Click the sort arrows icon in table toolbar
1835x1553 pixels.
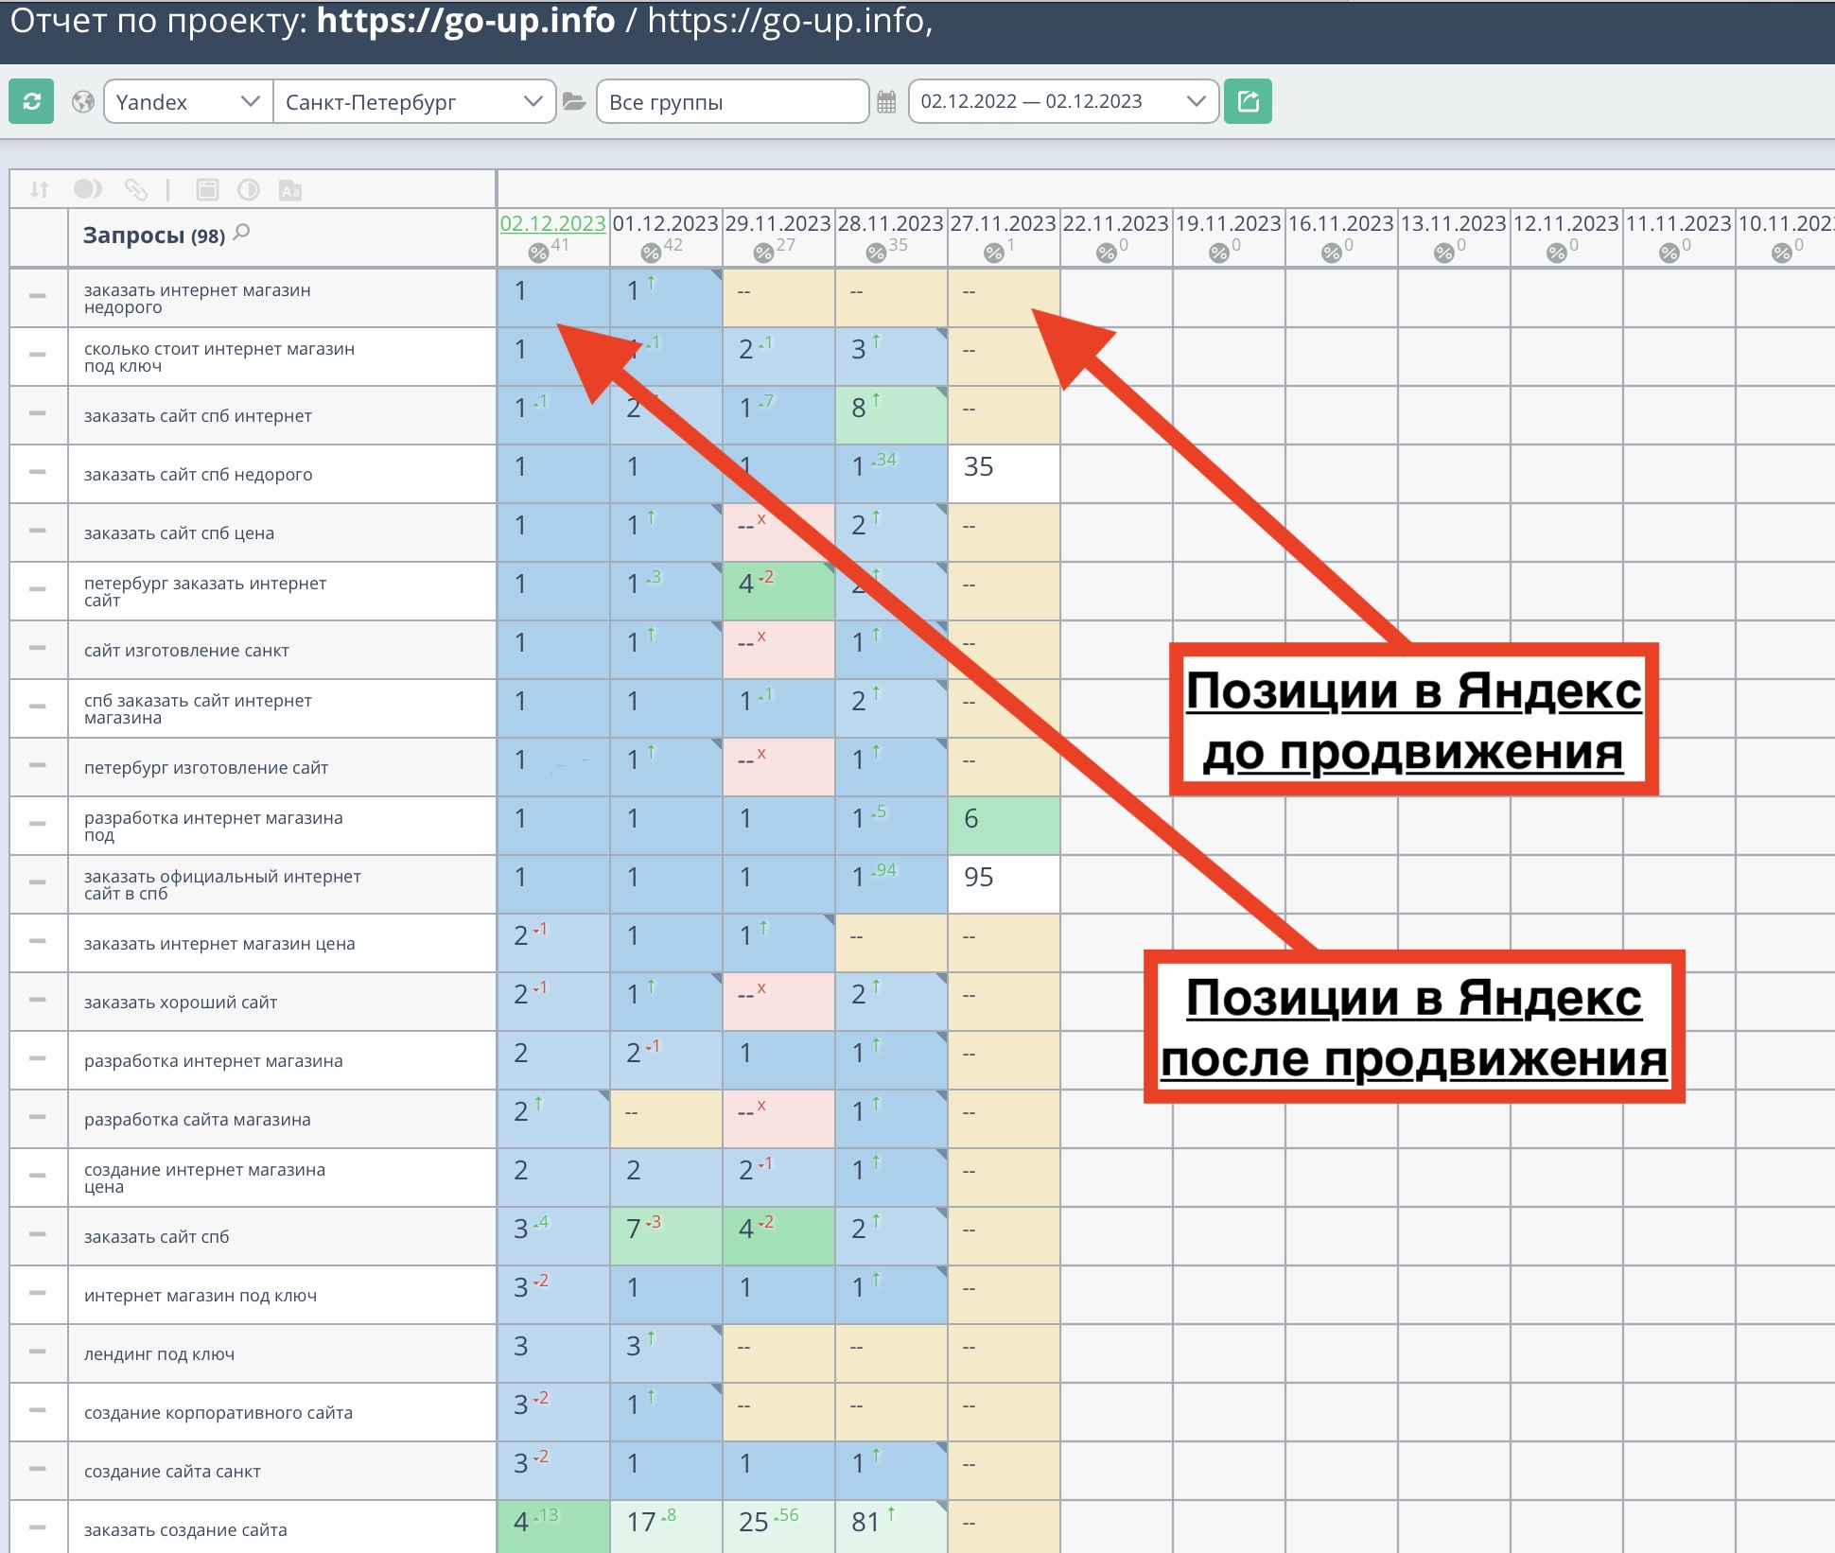click(x=39, y=190)
